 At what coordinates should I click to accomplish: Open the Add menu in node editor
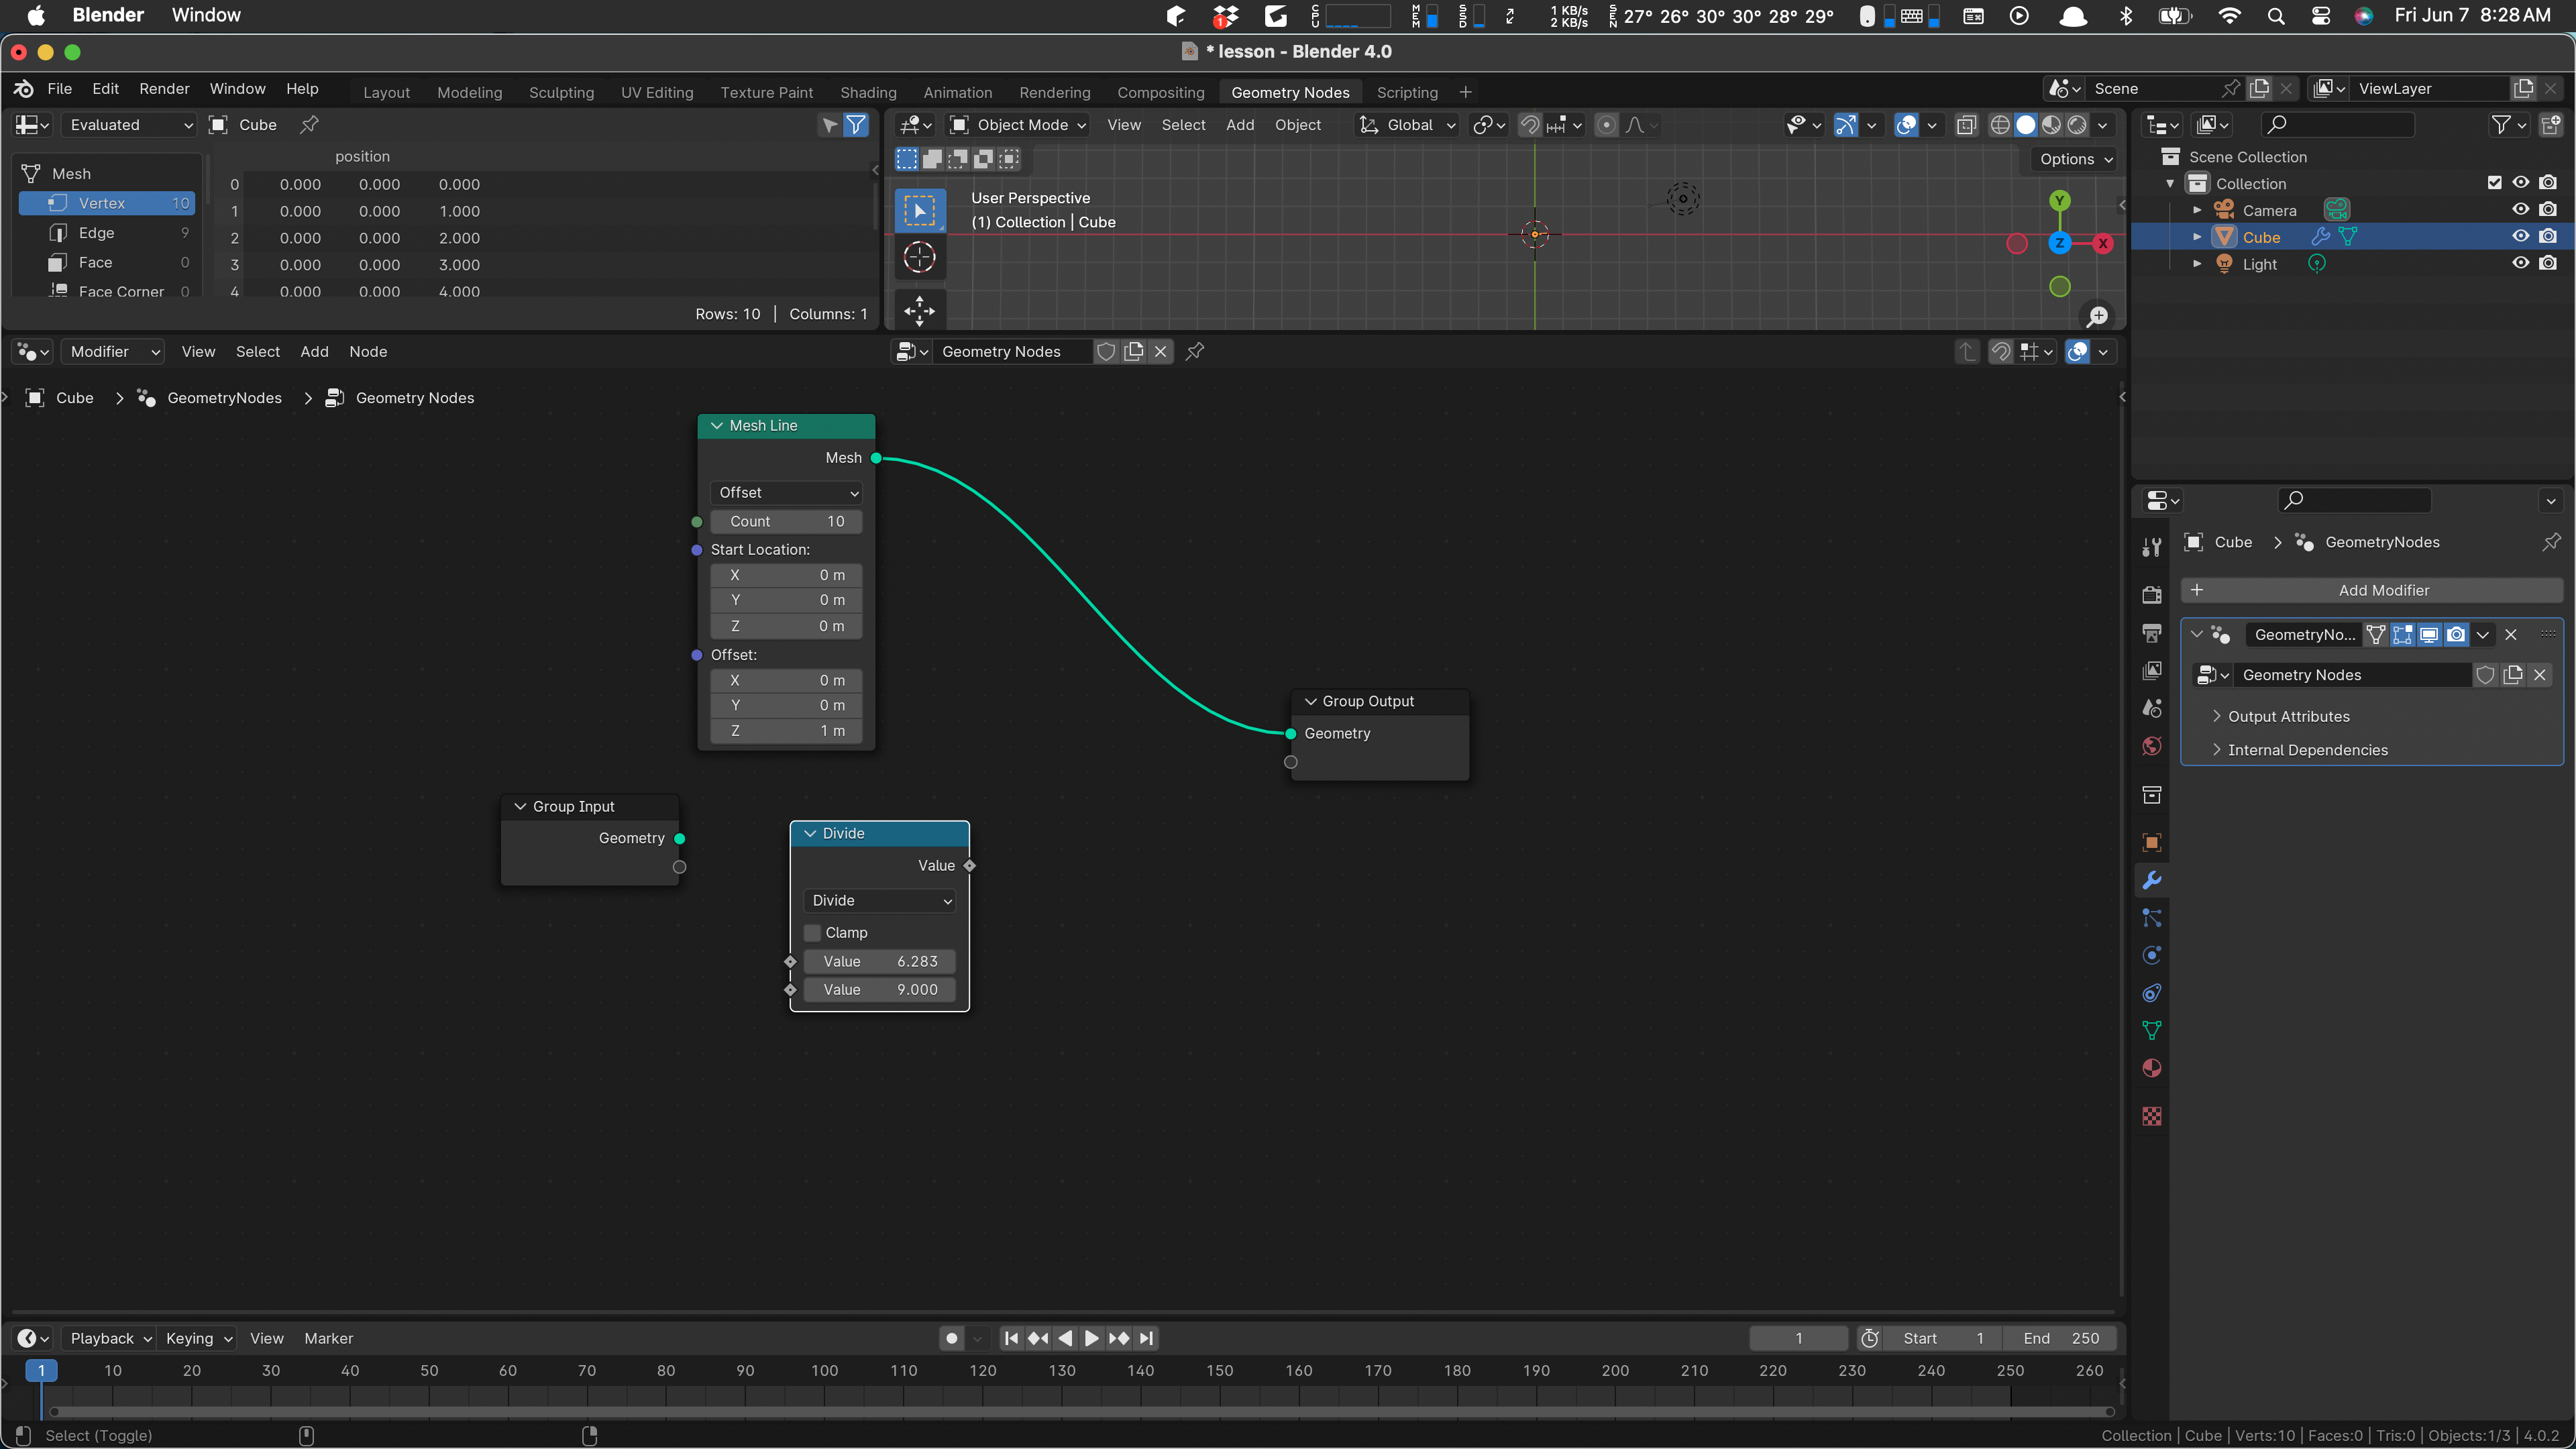click(x=314, y=351)
